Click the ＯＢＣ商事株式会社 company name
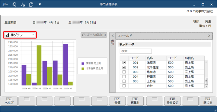 [x=200, y=11]
